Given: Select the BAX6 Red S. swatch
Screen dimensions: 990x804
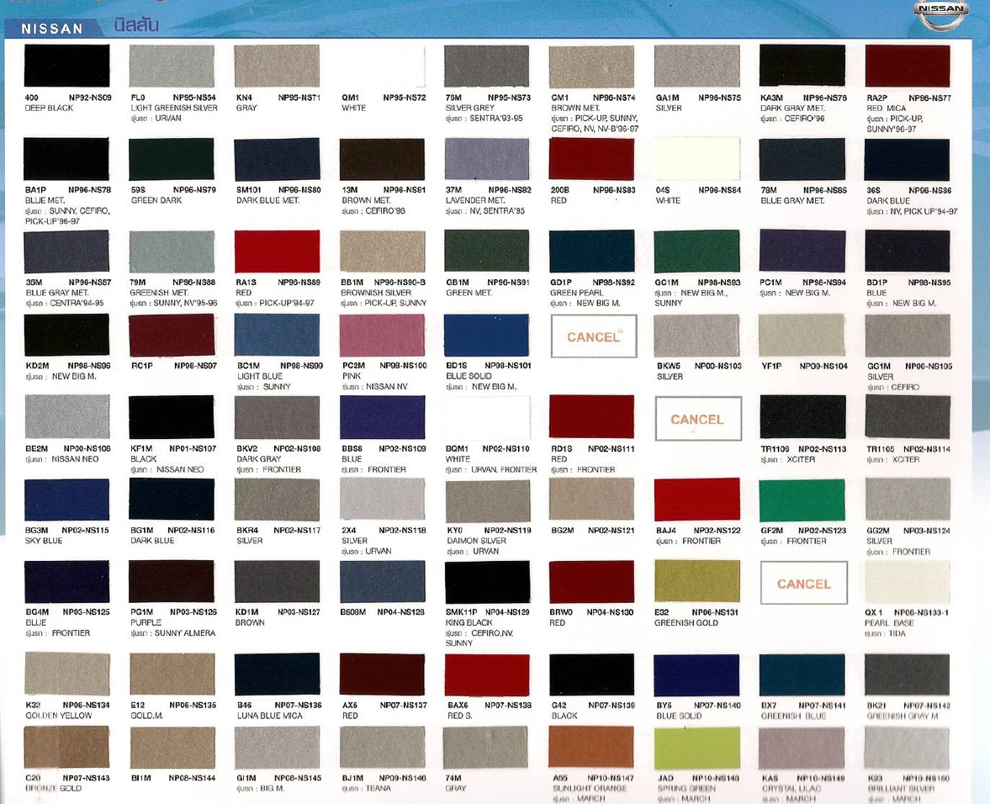Looking at the screenshot, I should click(487, 674).
